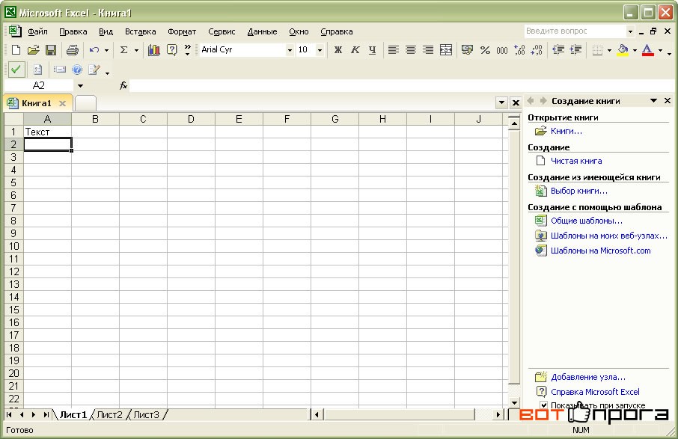
Task: Click the Insert Function fx button
Action: pos(123,85)
